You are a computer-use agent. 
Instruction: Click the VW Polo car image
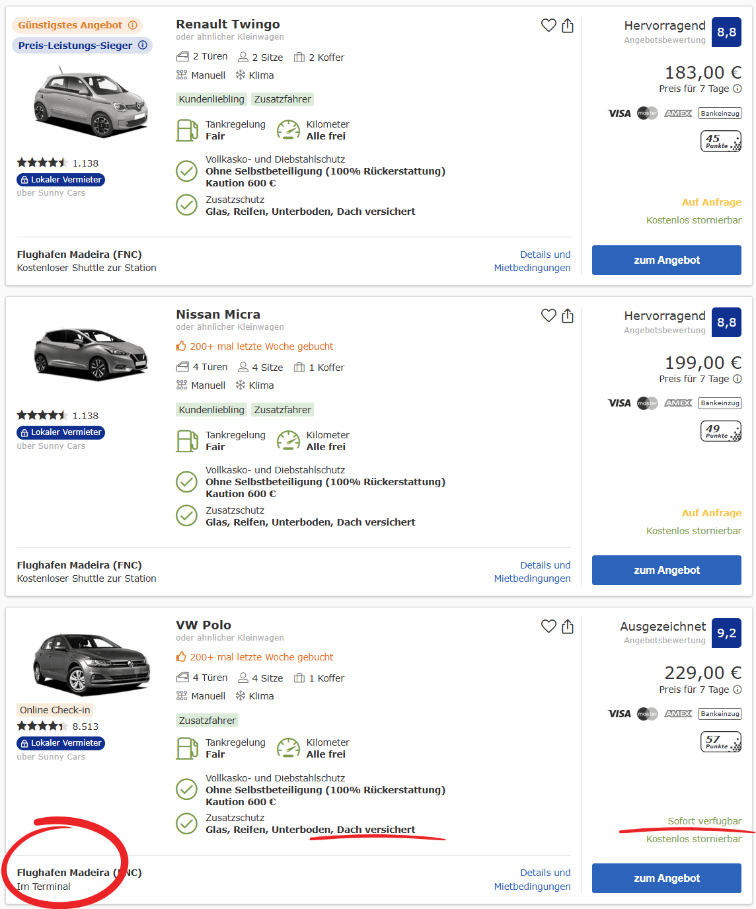point(92,663)
